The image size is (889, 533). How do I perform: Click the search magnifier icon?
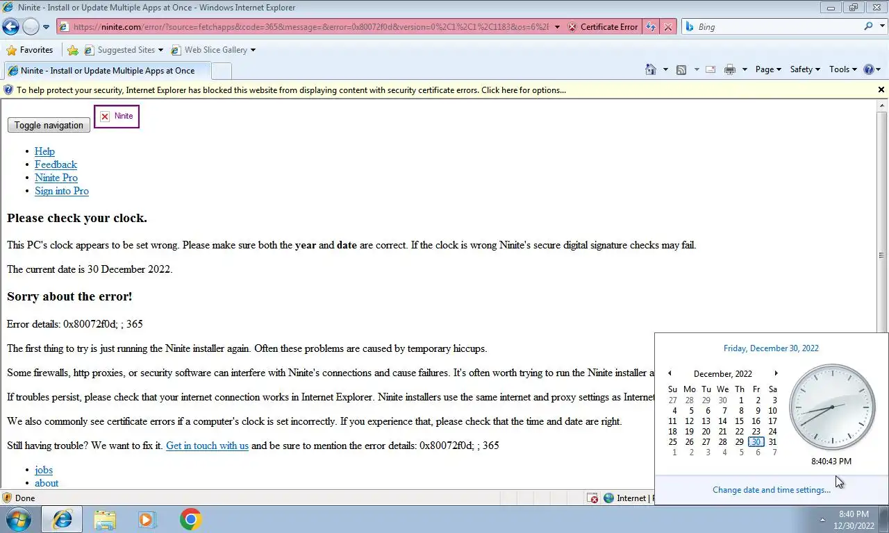868,26
